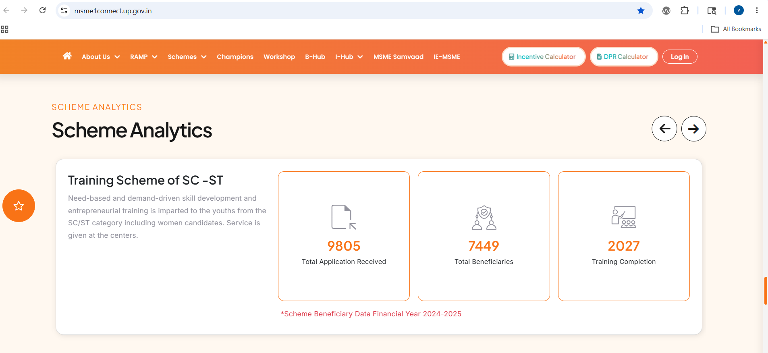Click the Scheme Beneficiary Data Financial Year note
Screen dimensions: 768x353
pos(371,314)
